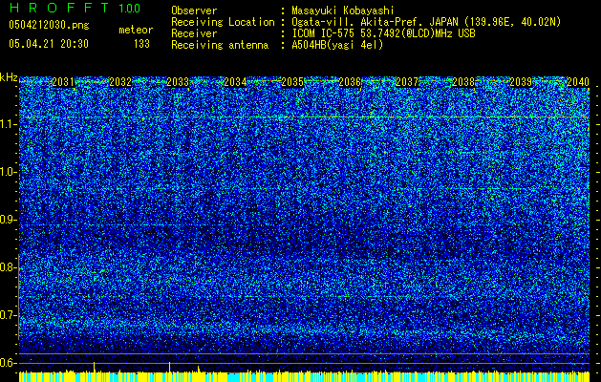Click the 0.8 kHz axis label

point(9,267)
